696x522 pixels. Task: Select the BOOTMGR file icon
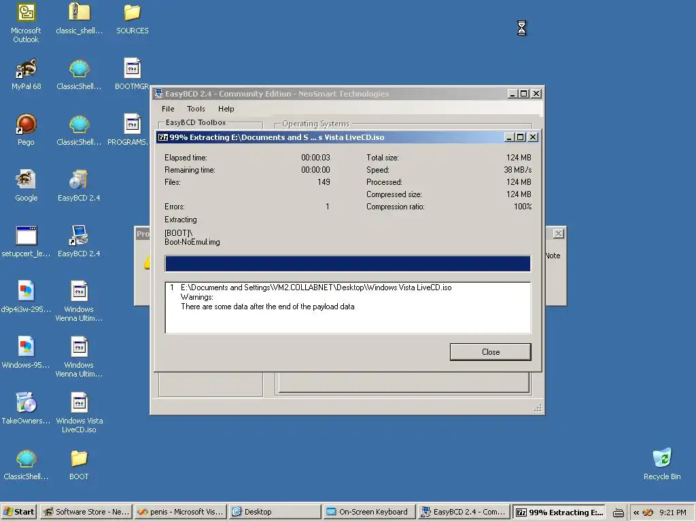133,75
